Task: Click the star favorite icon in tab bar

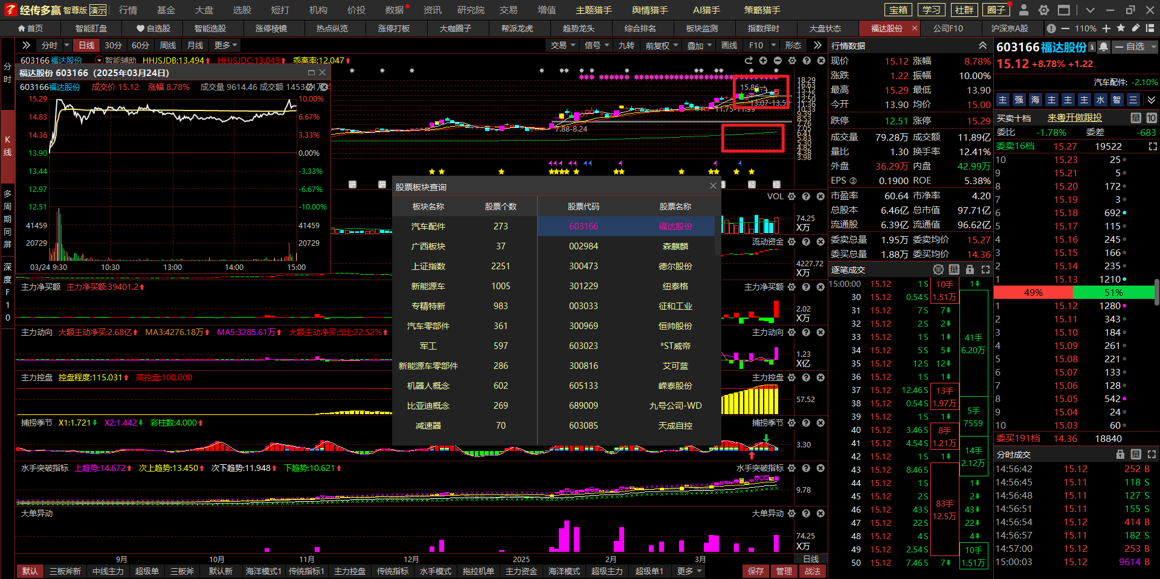Action: tap(1121, 28)
